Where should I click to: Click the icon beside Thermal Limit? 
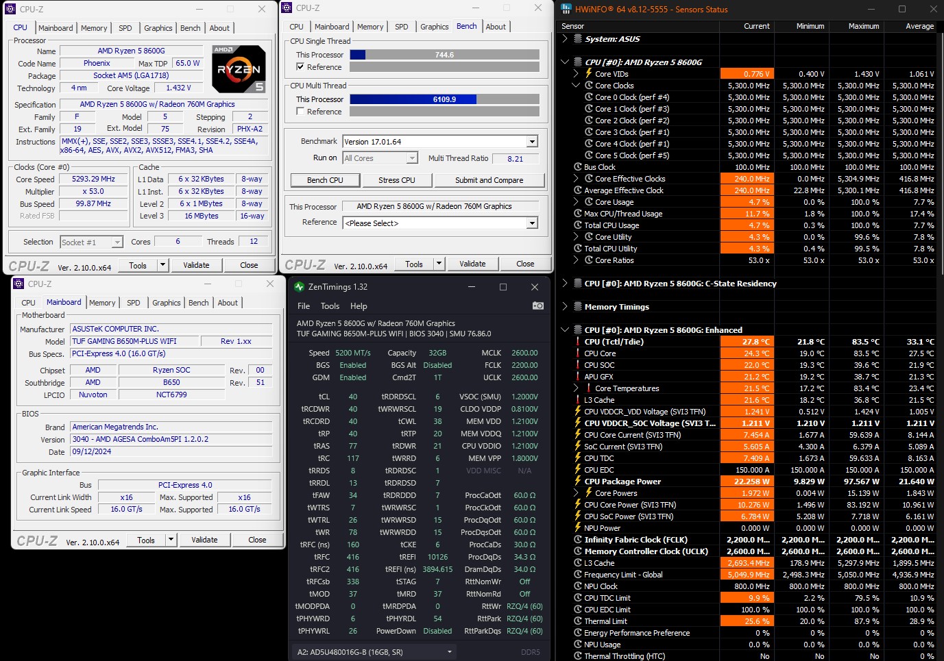(578, 621)
